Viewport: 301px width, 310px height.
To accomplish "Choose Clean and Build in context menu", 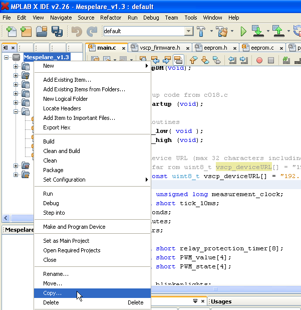I will (61, 151).
